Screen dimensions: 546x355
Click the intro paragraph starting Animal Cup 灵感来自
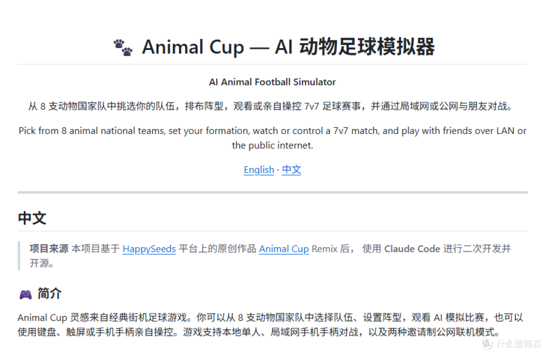tap(270, 325)
